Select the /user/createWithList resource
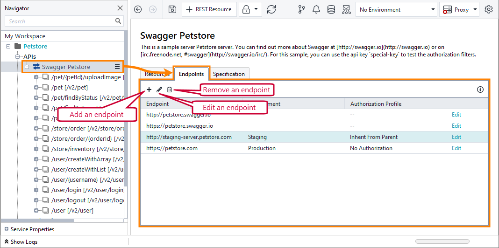Viewport: 499px width, 248px height. coord(87,170)
